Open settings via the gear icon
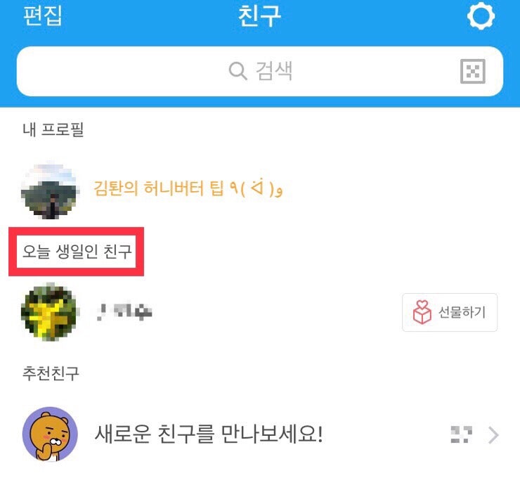Viewport: 520px width, 485px height. [481, 15]
